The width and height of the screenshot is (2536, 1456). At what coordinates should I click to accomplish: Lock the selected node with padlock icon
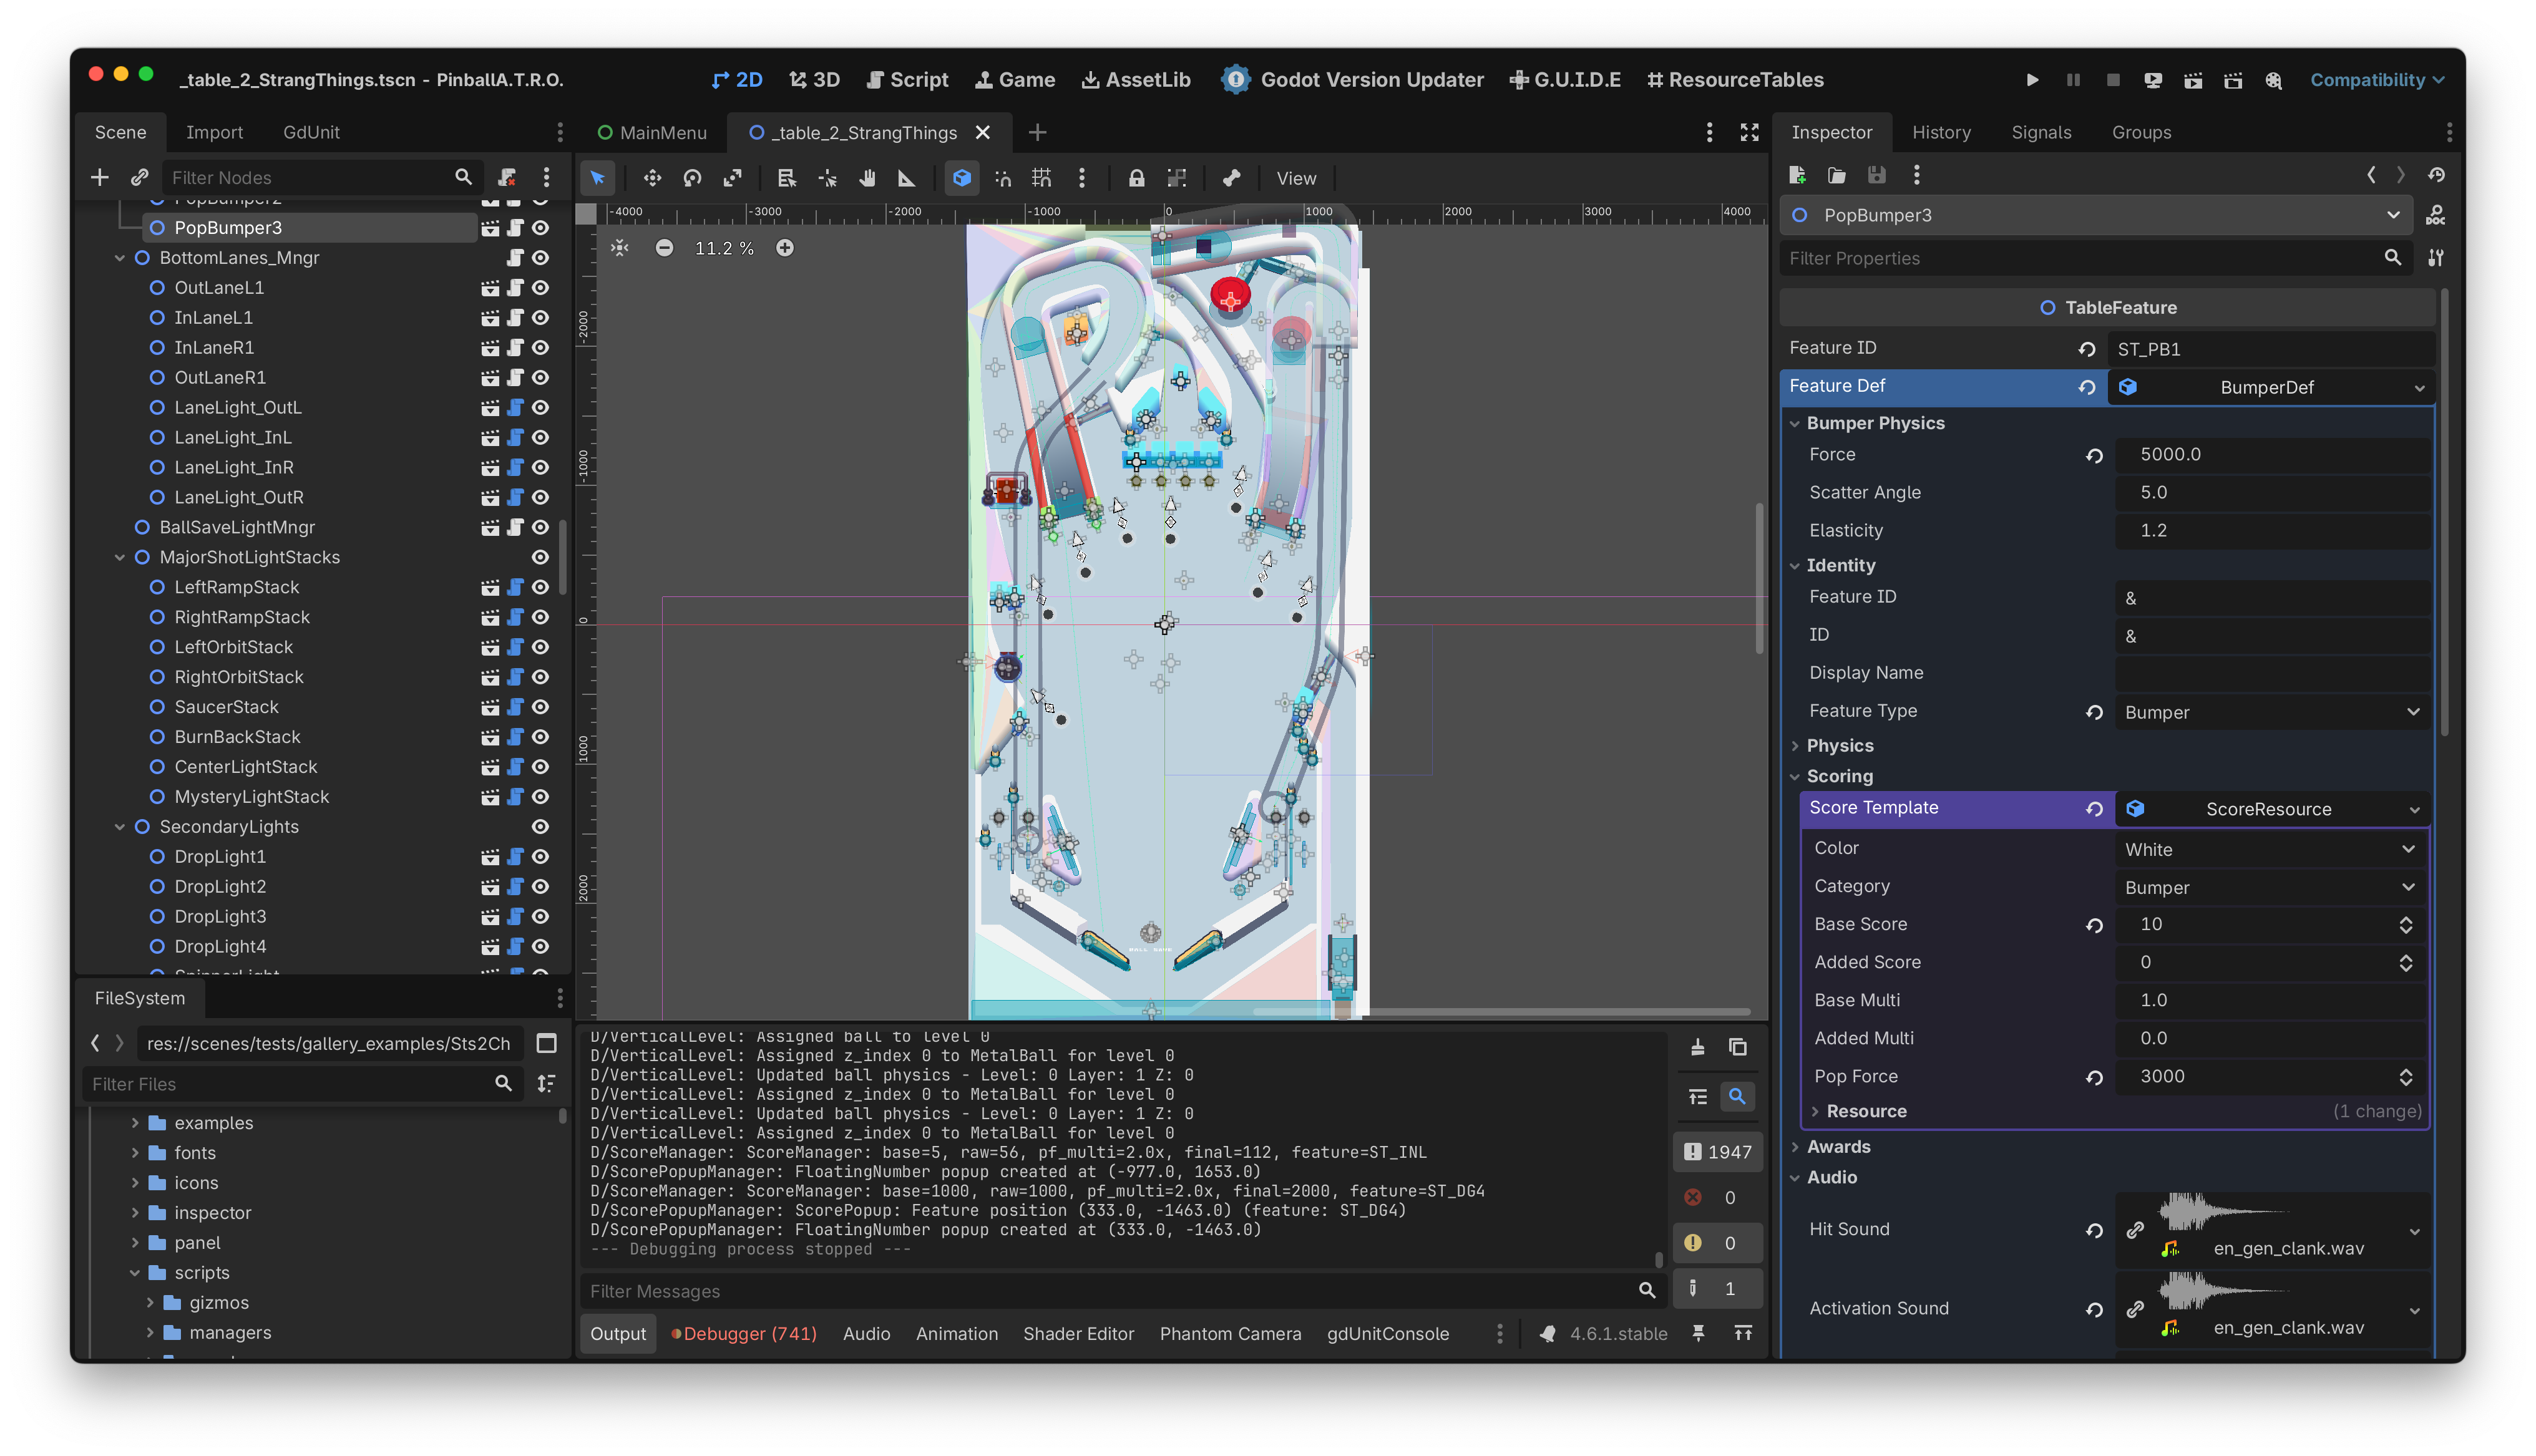[x=1136, y=178]
